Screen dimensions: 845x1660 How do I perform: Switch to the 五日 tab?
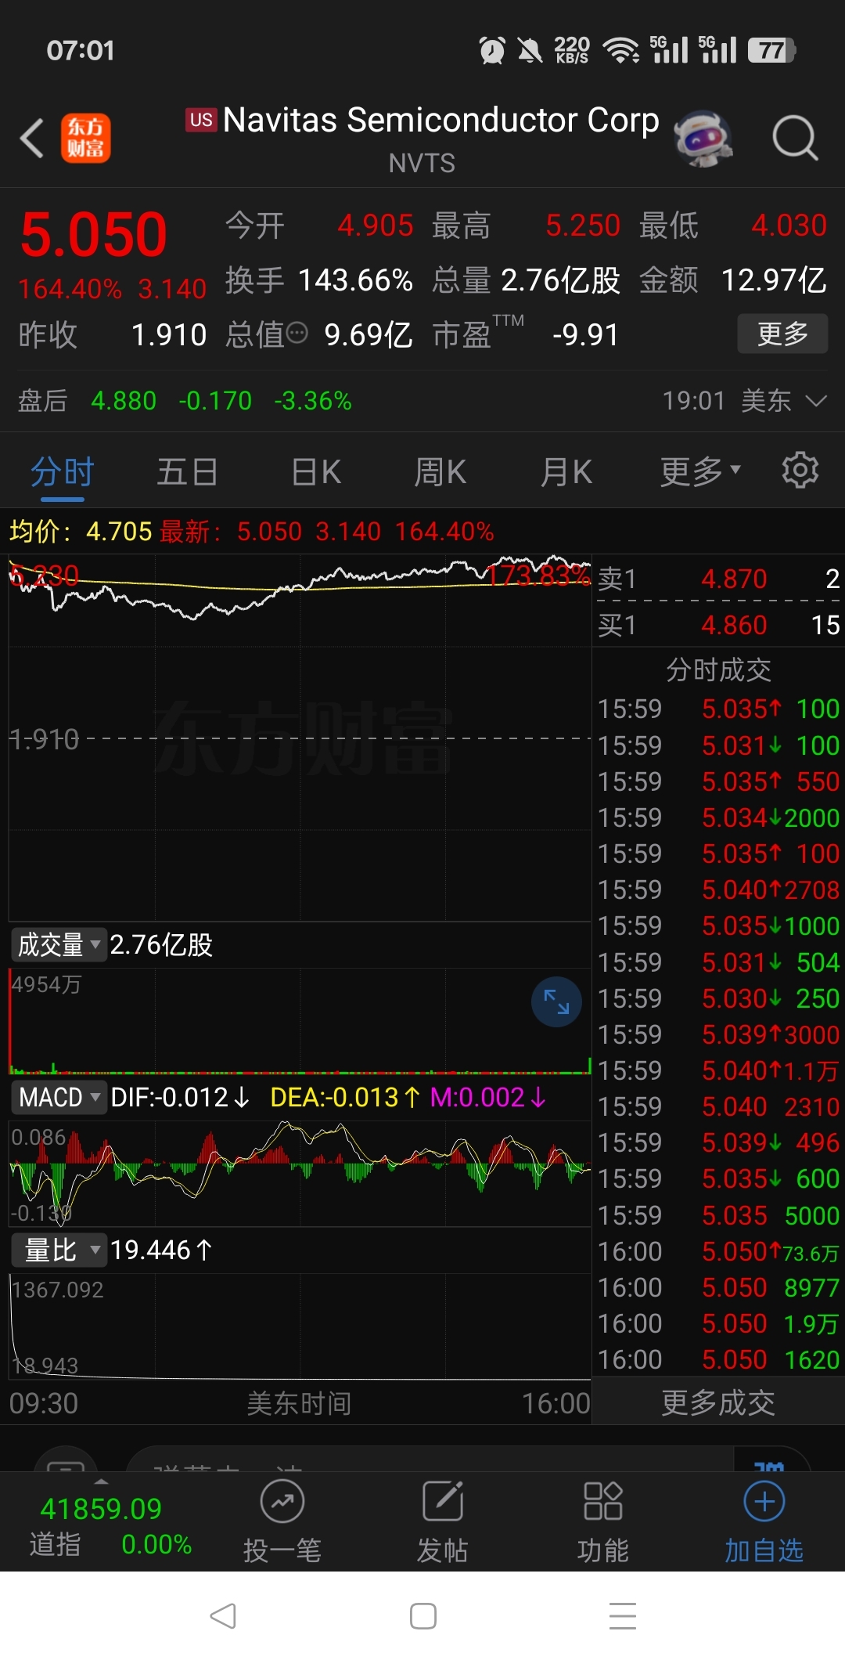point(187,472)
